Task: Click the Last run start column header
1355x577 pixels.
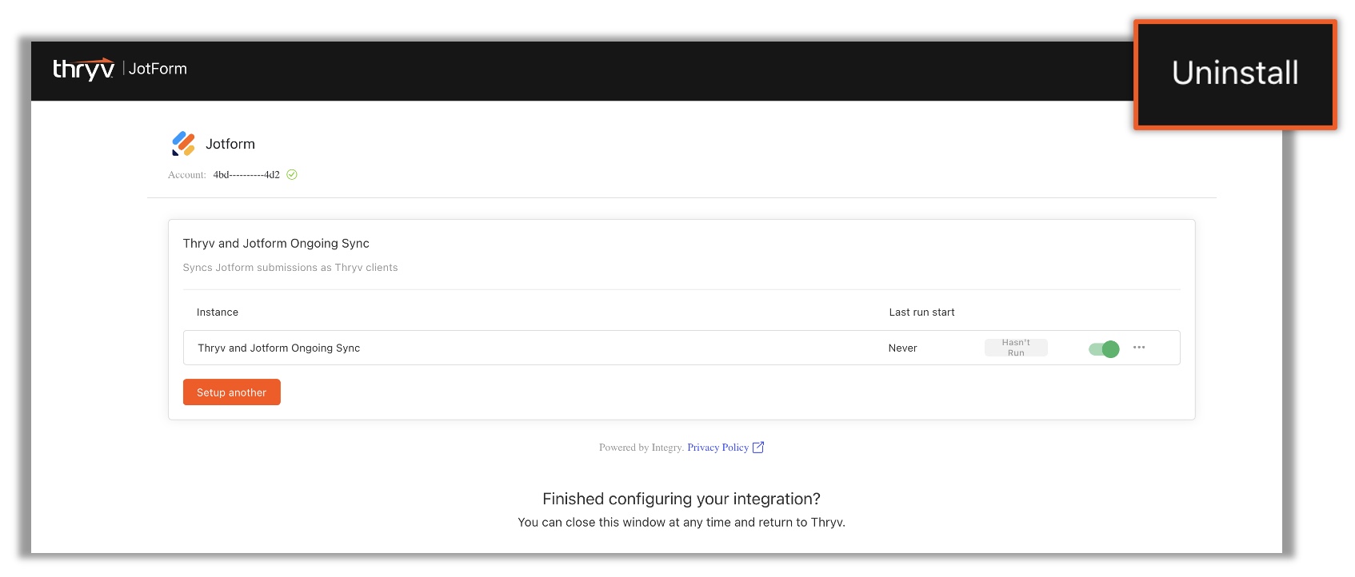Action: click(921, 312)
